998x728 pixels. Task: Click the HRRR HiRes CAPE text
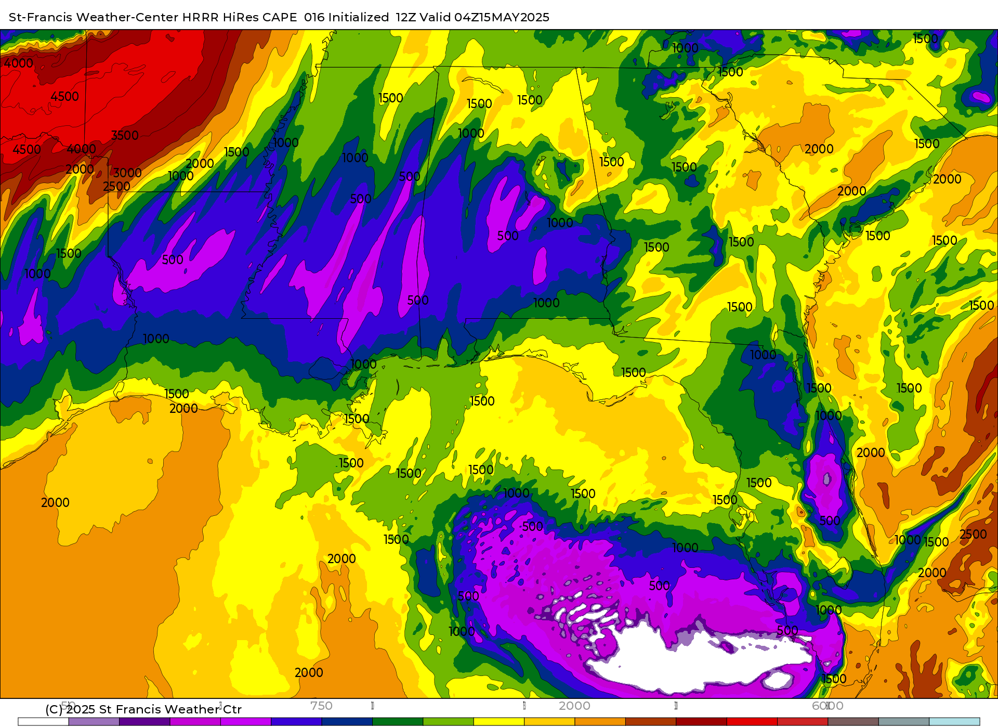point(240,17)
